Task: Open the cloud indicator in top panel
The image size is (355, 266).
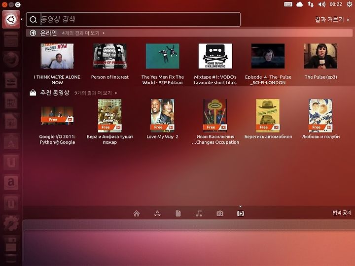Action: click(299, 4)
